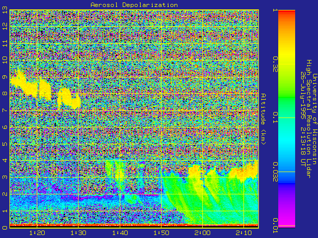
Task: Click the colorbar label 0.032
Action: tap(275, 172)
